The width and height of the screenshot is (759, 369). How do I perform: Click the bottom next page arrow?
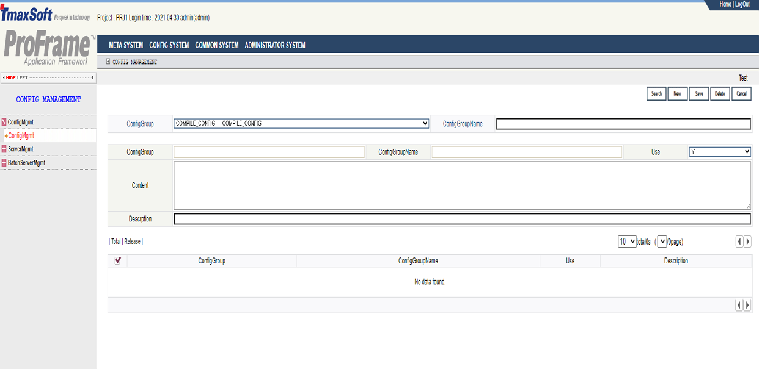747,305
